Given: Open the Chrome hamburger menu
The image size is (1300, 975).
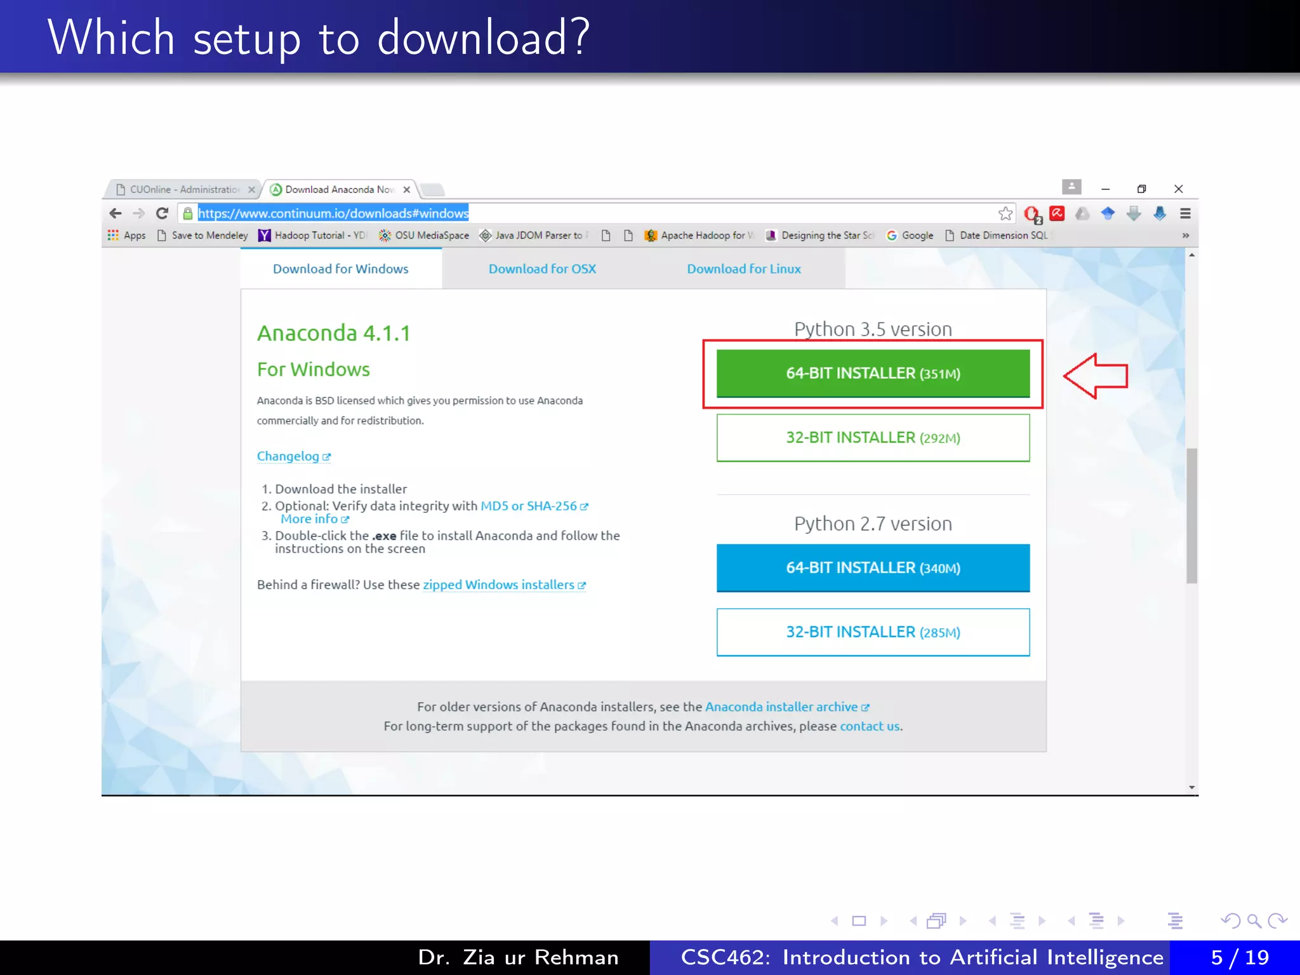Looking at the screenshot, I should [x=1185, y=213].
